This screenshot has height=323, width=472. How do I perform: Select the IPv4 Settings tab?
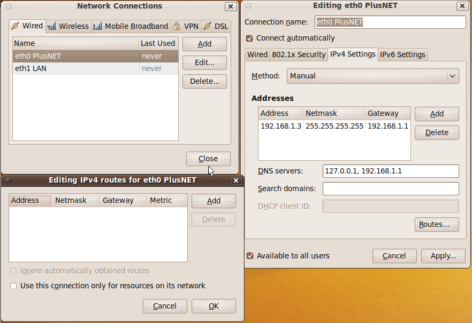tap(353, 54)
